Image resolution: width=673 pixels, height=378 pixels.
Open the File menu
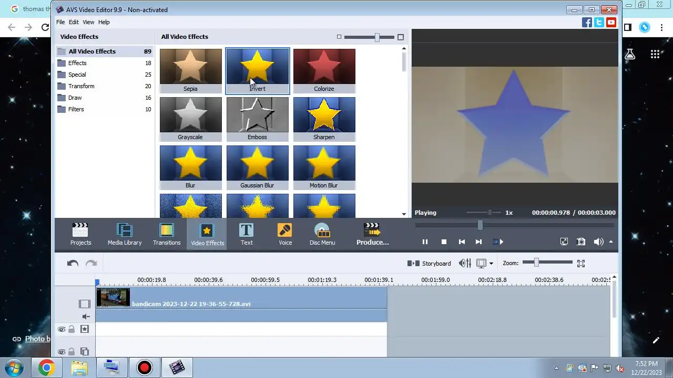[x=60, y=22]
